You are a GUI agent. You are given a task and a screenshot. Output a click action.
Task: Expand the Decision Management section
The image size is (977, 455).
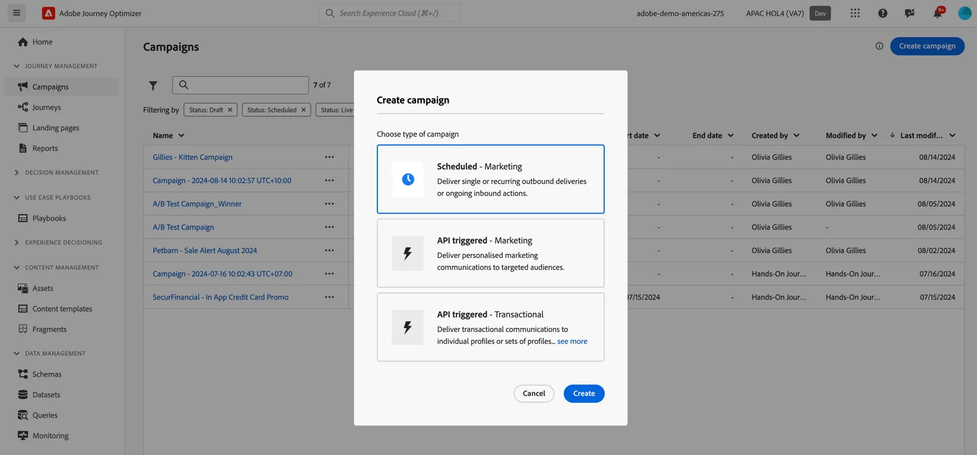pyautogui.click(x=17, y=173)
